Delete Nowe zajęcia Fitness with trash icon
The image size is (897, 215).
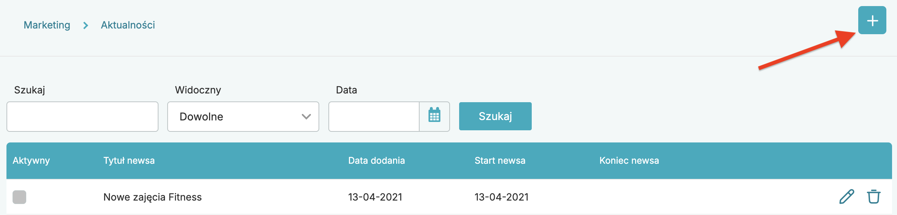(873, 197)
